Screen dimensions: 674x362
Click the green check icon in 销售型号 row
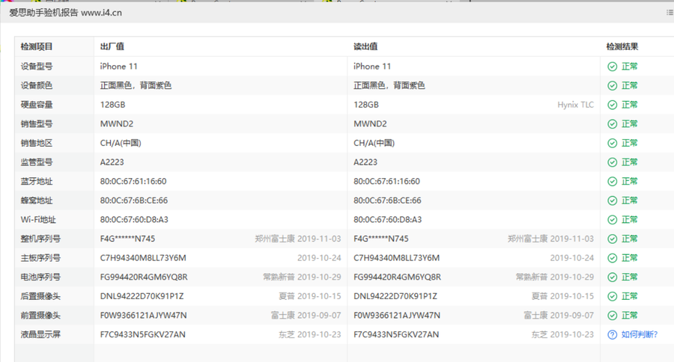pyautogui.click(x=612, y=124)
